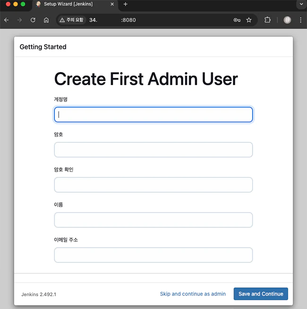Viewport: 307px width, 309px height.
Task: Reload the Jenkins setup page
Action: tap(33, 20)
